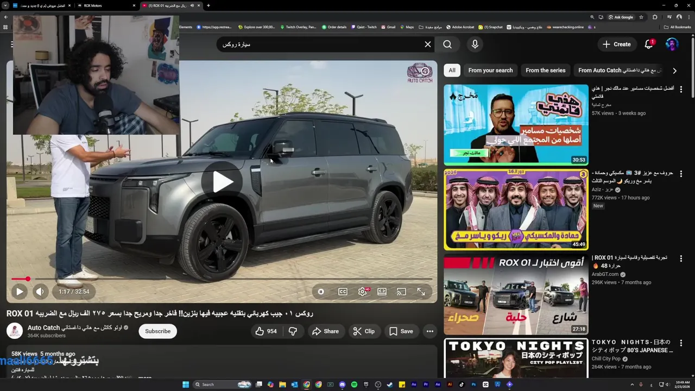Open the 30:53 recommended video thumbnail
This screenshot has width=695, height=391.
point(516,125)
